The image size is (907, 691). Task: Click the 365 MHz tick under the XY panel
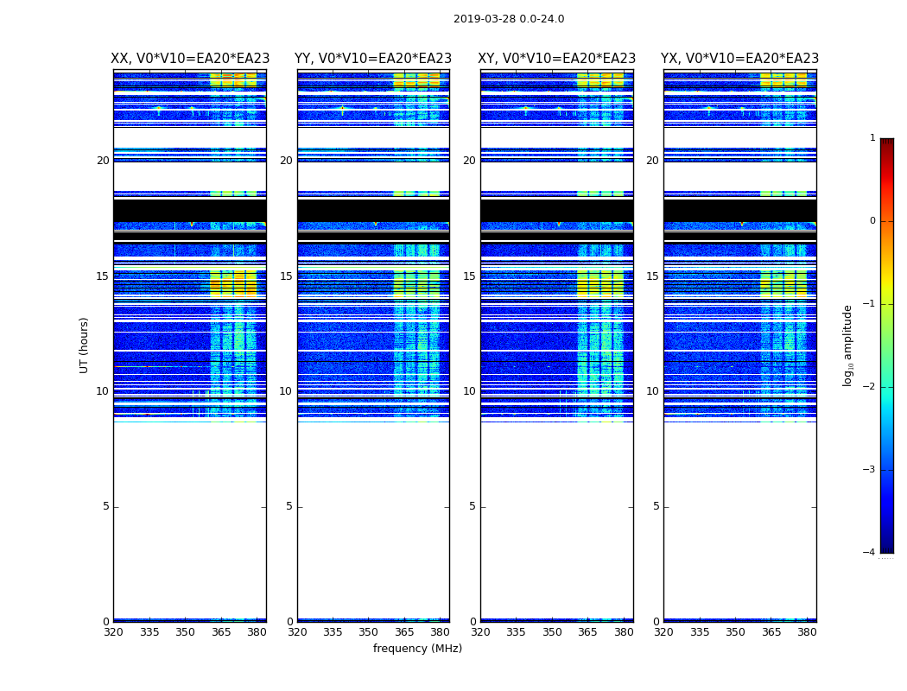(587, 632)
